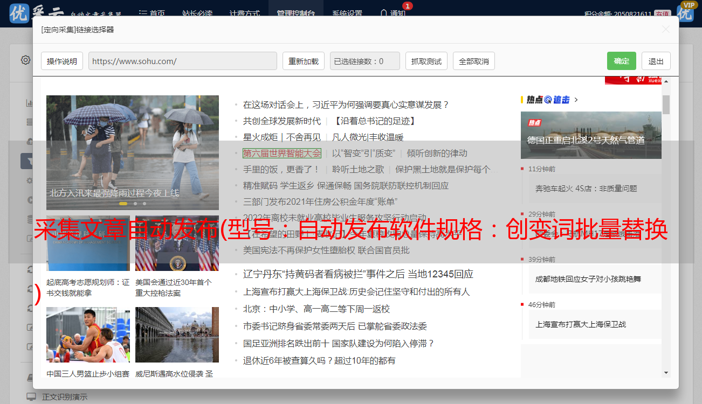Screen dimensions: 702x404
Task: Click the 抓取测试 button
Action: click(426, 61)
